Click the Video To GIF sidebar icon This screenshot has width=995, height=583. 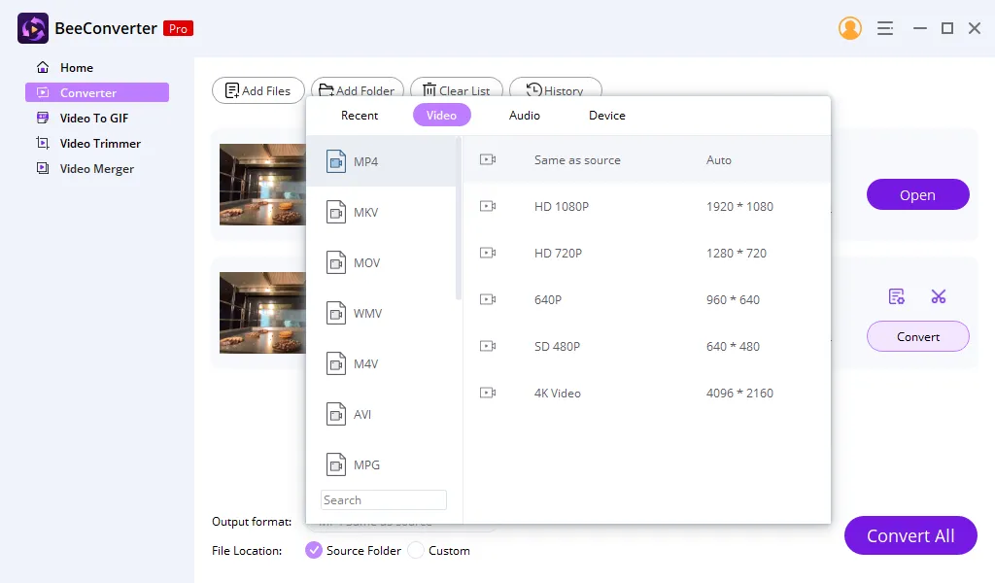tap(43, 118)
